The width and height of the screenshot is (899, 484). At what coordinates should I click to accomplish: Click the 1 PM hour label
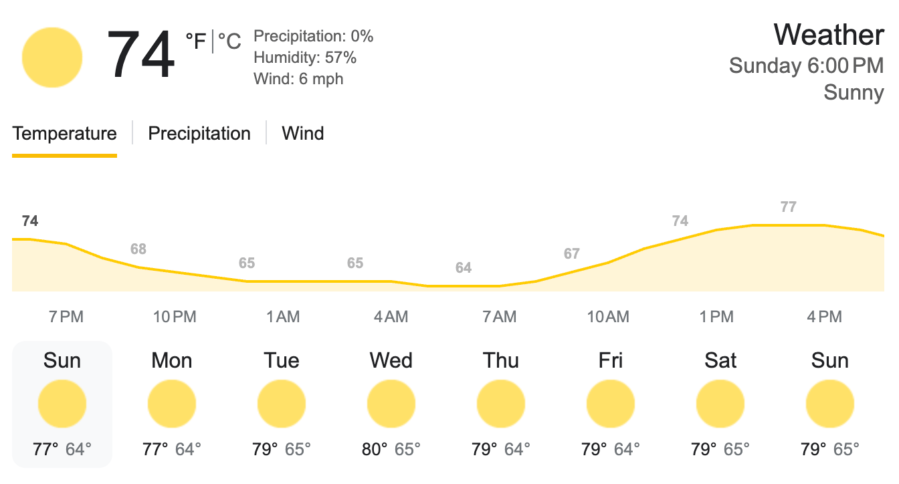[x=716, y=317]
